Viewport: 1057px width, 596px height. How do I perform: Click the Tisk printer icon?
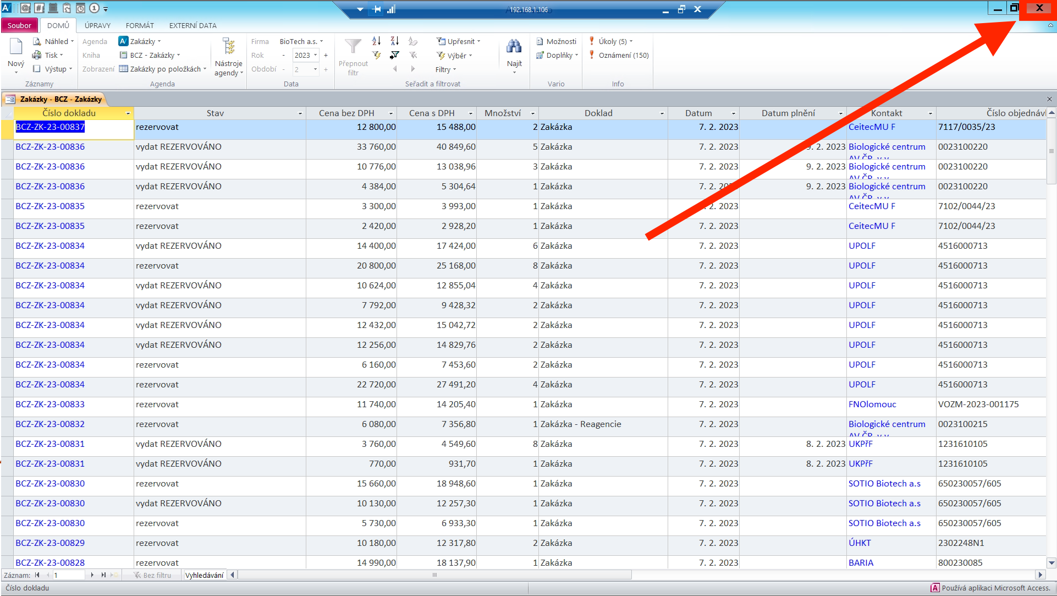pyautogui.click(x=37, y=55)
